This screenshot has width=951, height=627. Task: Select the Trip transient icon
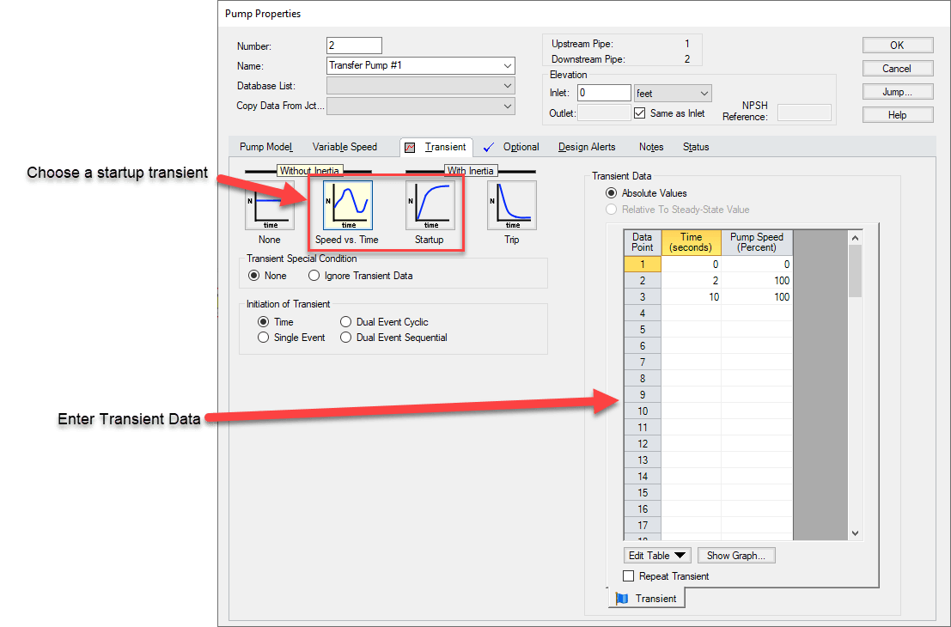pyautogui.click(x=511, y=204)
